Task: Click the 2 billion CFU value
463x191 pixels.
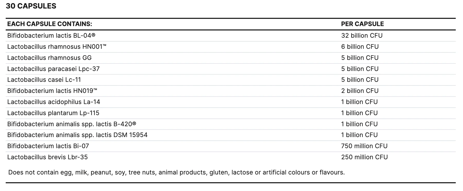Action: (360, 91)
